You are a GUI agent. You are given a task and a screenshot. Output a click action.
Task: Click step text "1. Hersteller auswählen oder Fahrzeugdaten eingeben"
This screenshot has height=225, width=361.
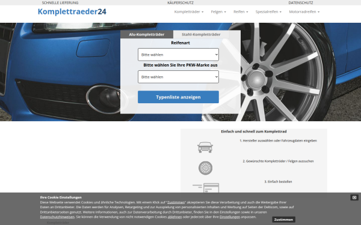(x=278, y=140)
